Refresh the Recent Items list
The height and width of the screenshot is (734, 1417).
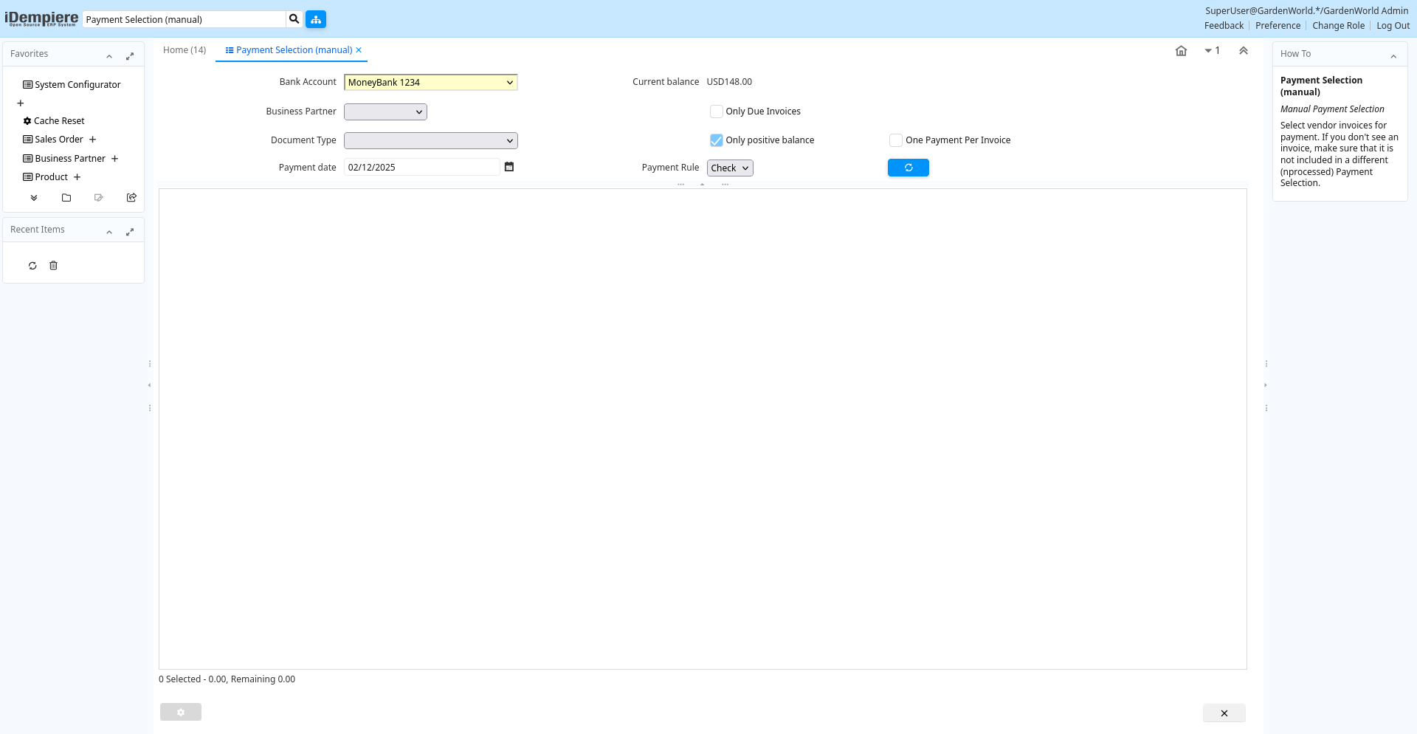click(32, 266)
